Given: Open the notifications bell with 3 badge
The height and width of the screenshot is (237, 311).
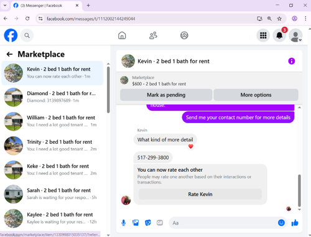Looking at the screenshot, I should (x=279, y=35).
